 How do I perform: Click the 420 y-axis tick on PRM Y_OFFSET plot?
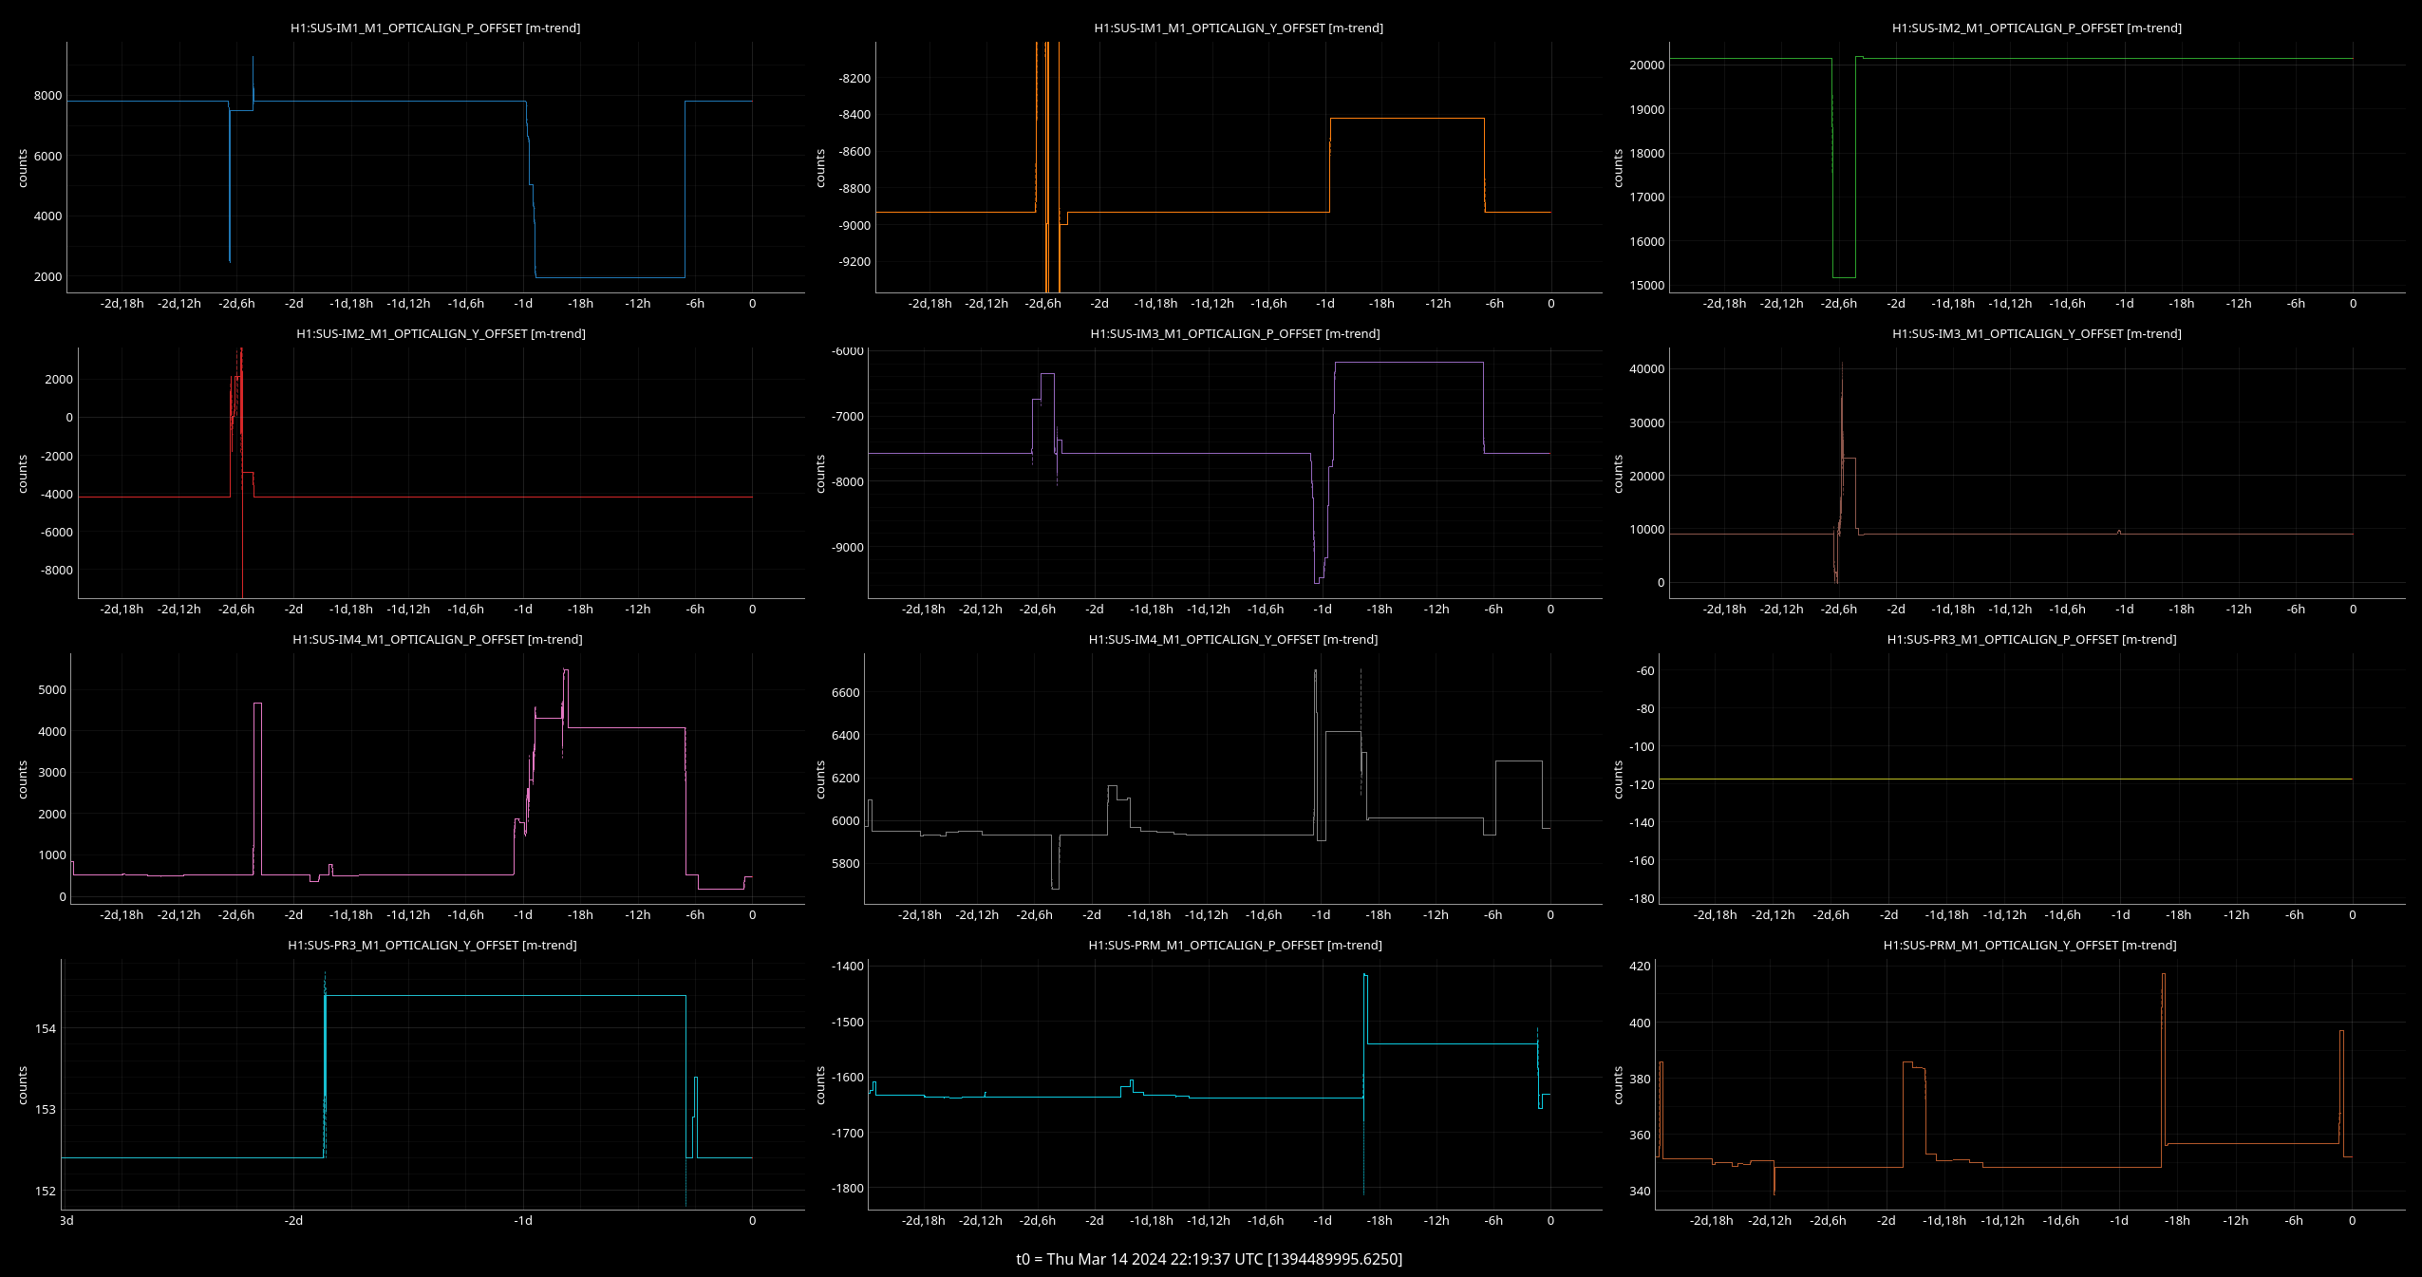tap(1640, 967)
